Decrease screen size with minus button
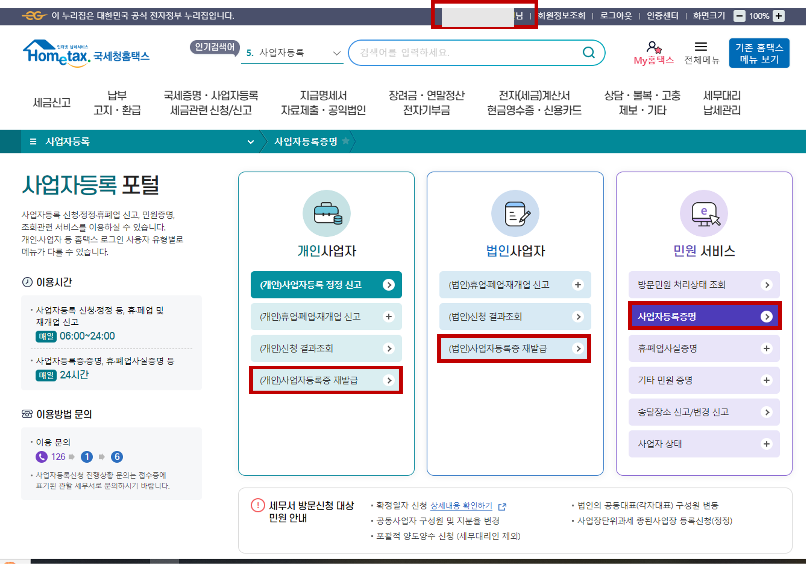Screen dimensions: 806x577 tap(739, 16)
